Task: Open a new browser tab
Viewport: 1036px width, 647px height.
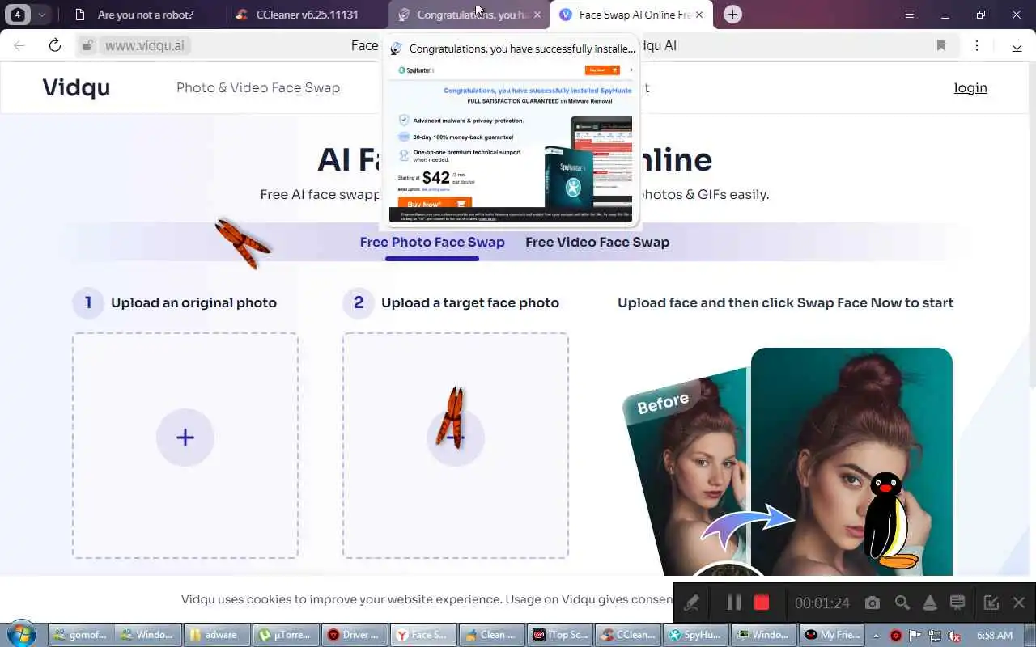Action: [x=732, y=15]
